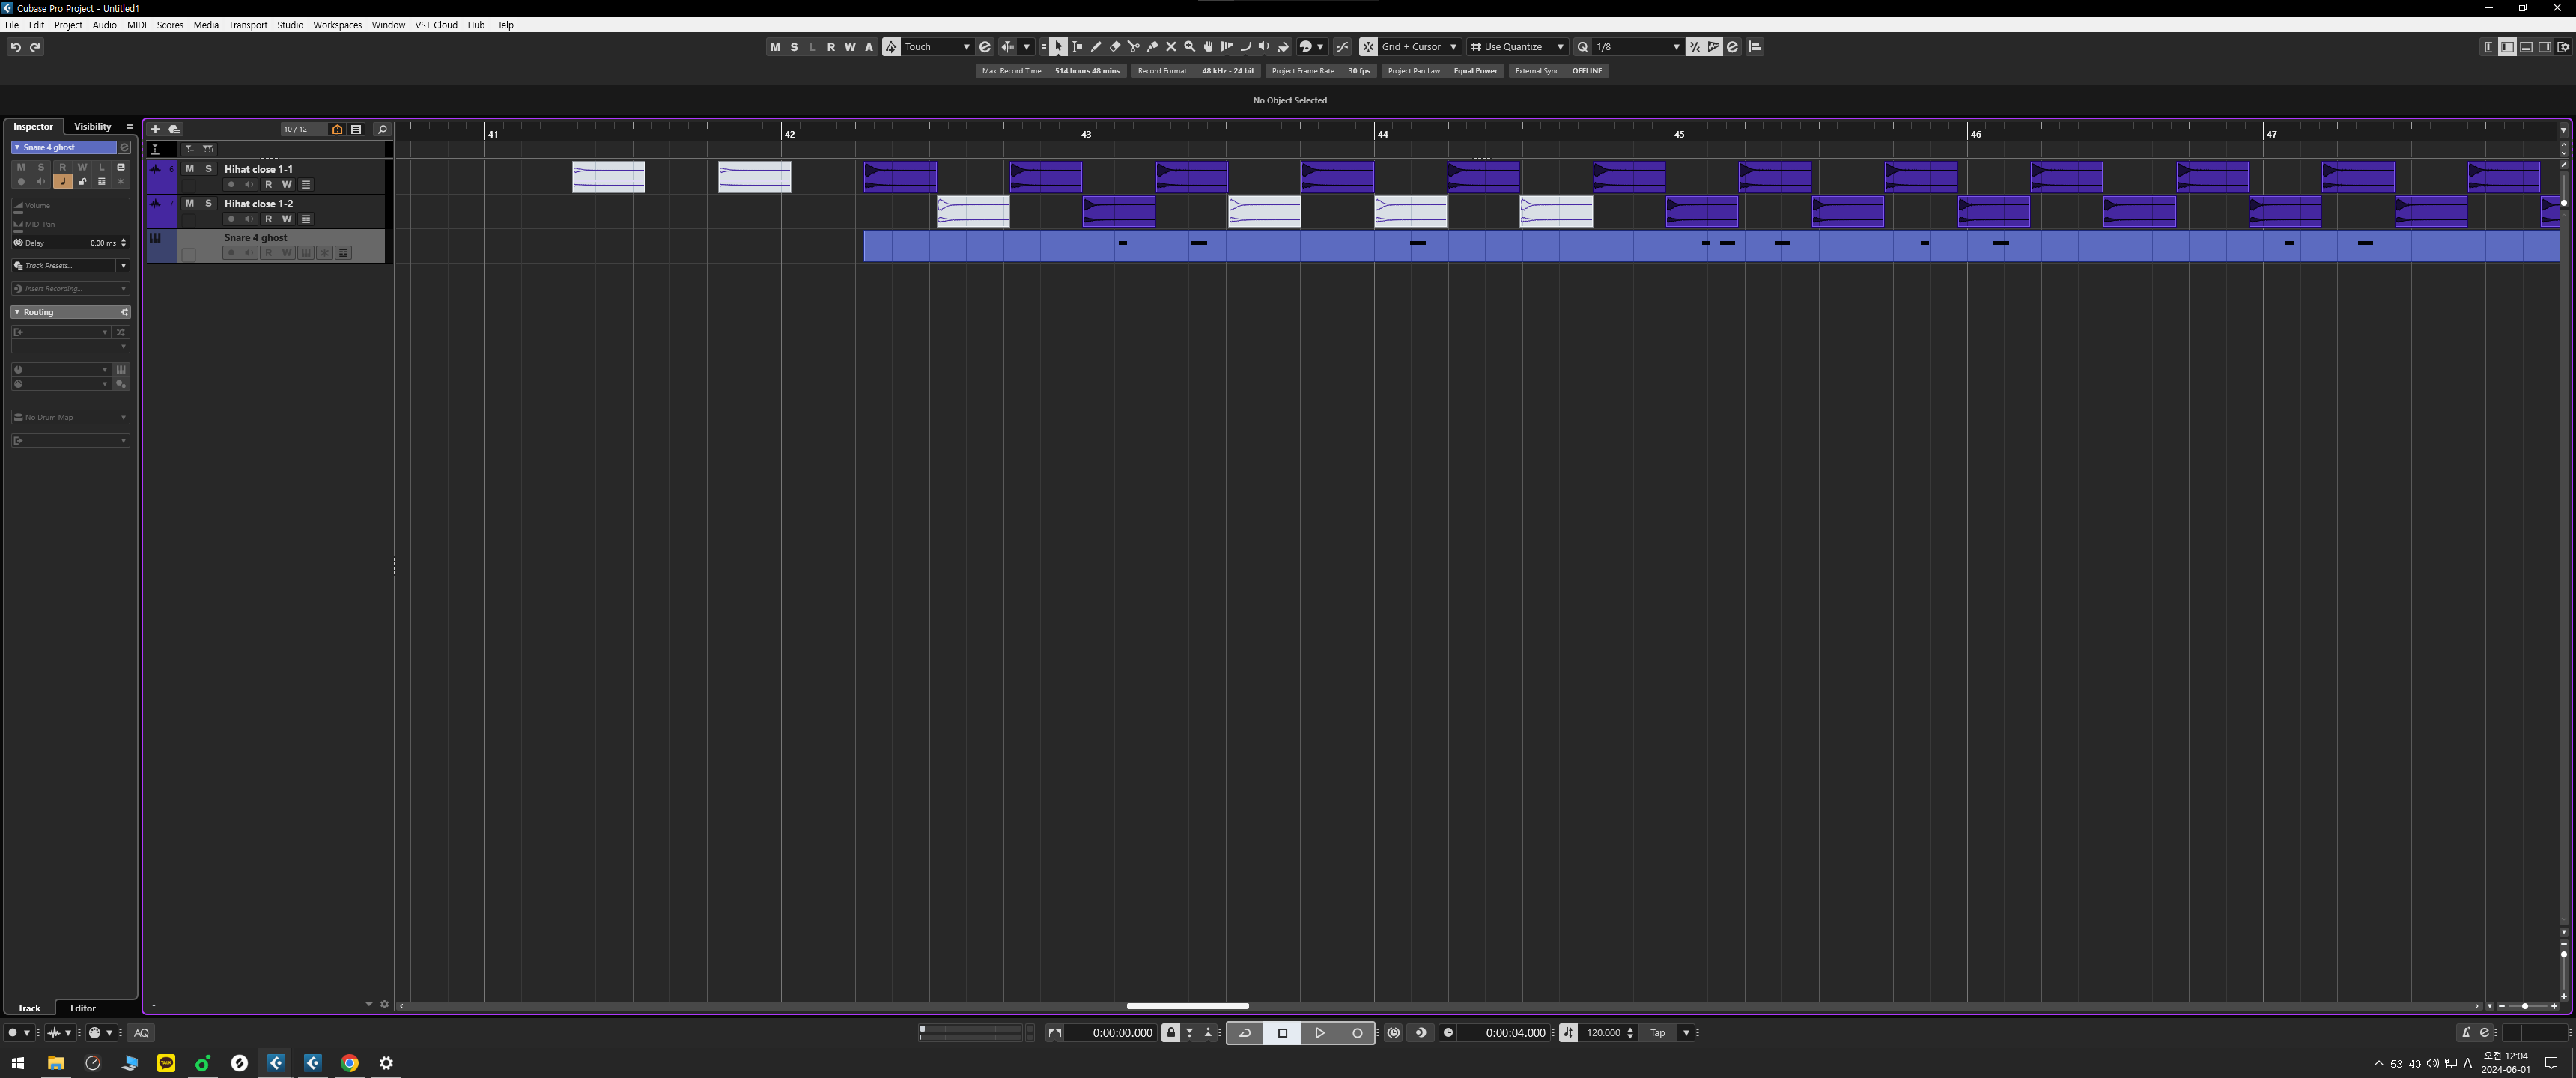Viewport: 2576px width, 1078px height.
Task: Collapse the Routing section in the Inspector
Action: (x=17, y=311)
